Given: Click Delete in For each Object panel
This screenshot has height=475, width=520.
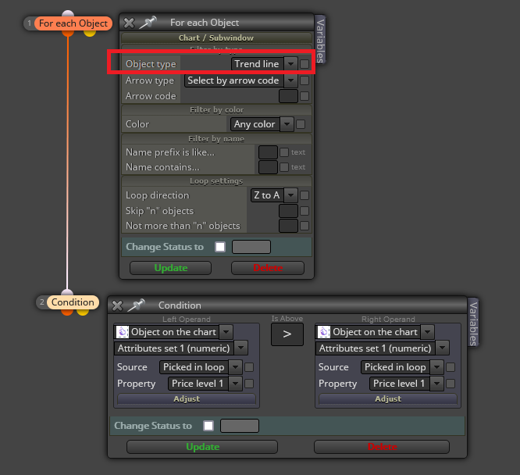Looking at the screenshot, I should tap(268, 268).
